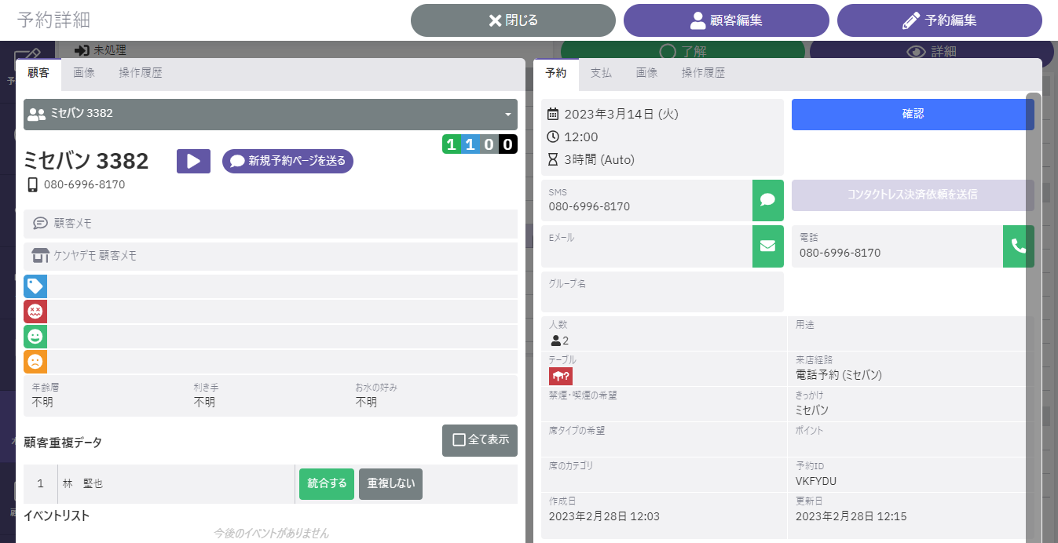Switch to left panel 画像 tab
Viewport: 1058px width, 543px height.
point(84,73)
